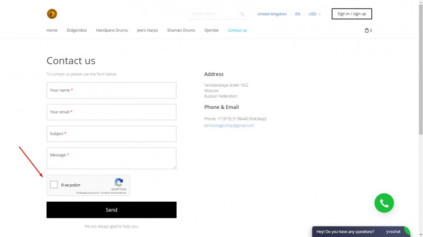Image resolution: width=423 pixels, height=237 pixels.
Task: Click the Search items field
Action: pos(214,14)
